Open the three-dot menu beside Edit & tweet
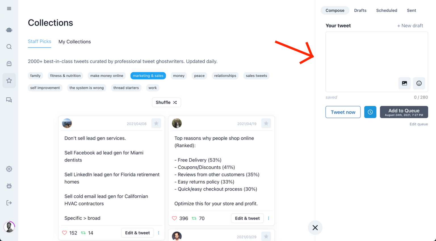The image size is (436, 241). [269, 218]
